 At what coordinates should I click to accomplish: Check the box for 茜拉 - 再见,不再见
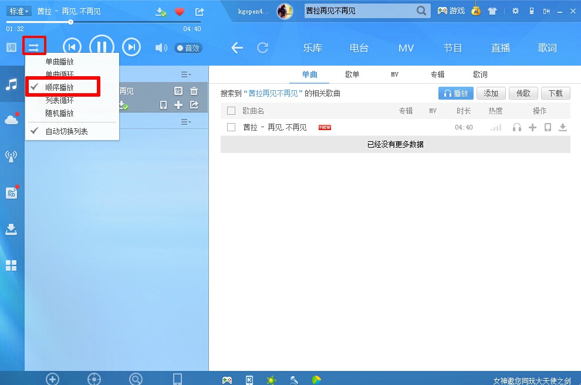pyautogui.click(x=231, y=127)
